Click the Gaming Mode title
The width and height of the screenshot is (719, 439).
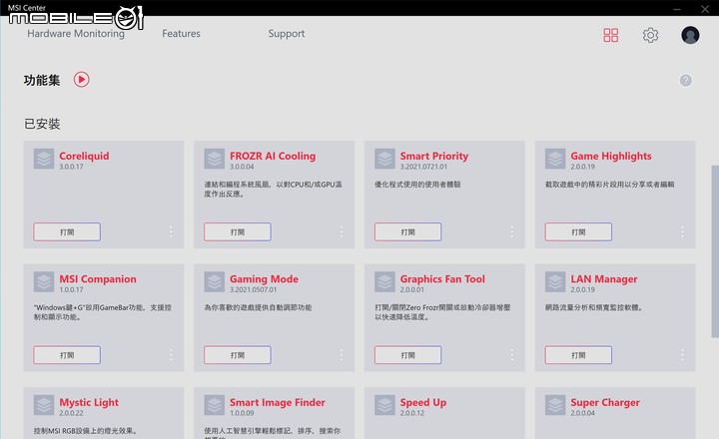264,279
